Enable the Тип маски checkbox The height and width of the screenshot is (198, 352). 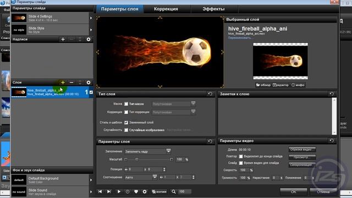126,104
